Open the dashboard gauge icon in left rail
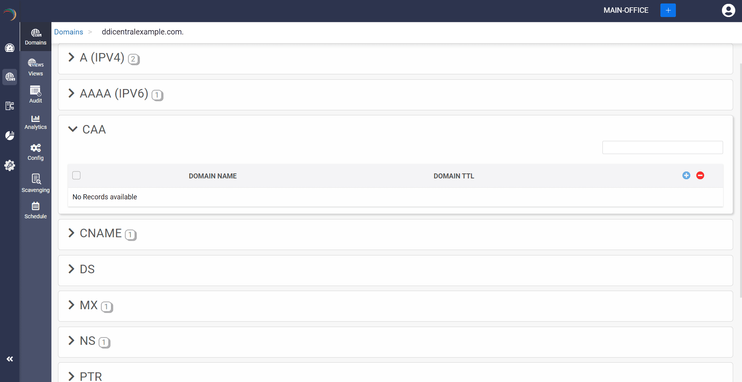The width and height of the screenshot is (742, 382). (10, 48)
